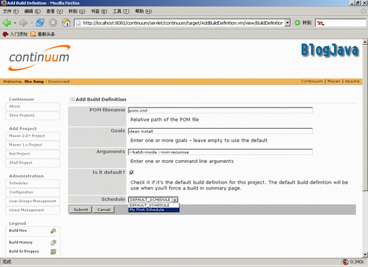Select DEFAULT_SCHEDULE from the list

tap(154, 205)
